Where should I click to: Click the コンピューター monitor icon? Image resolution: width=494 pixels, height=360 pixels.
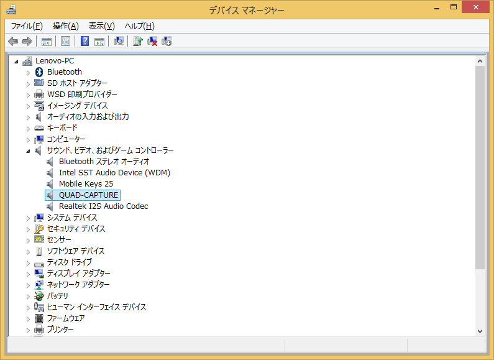pos(39,139)
